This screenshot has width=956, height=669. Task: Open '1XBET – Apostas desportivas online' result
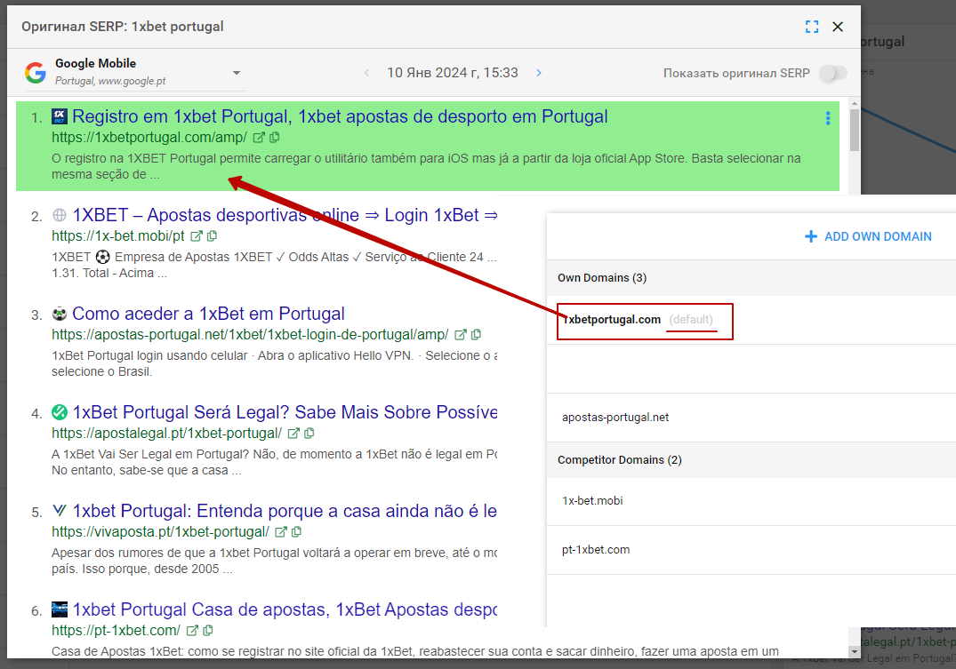[x=285, y=215]
